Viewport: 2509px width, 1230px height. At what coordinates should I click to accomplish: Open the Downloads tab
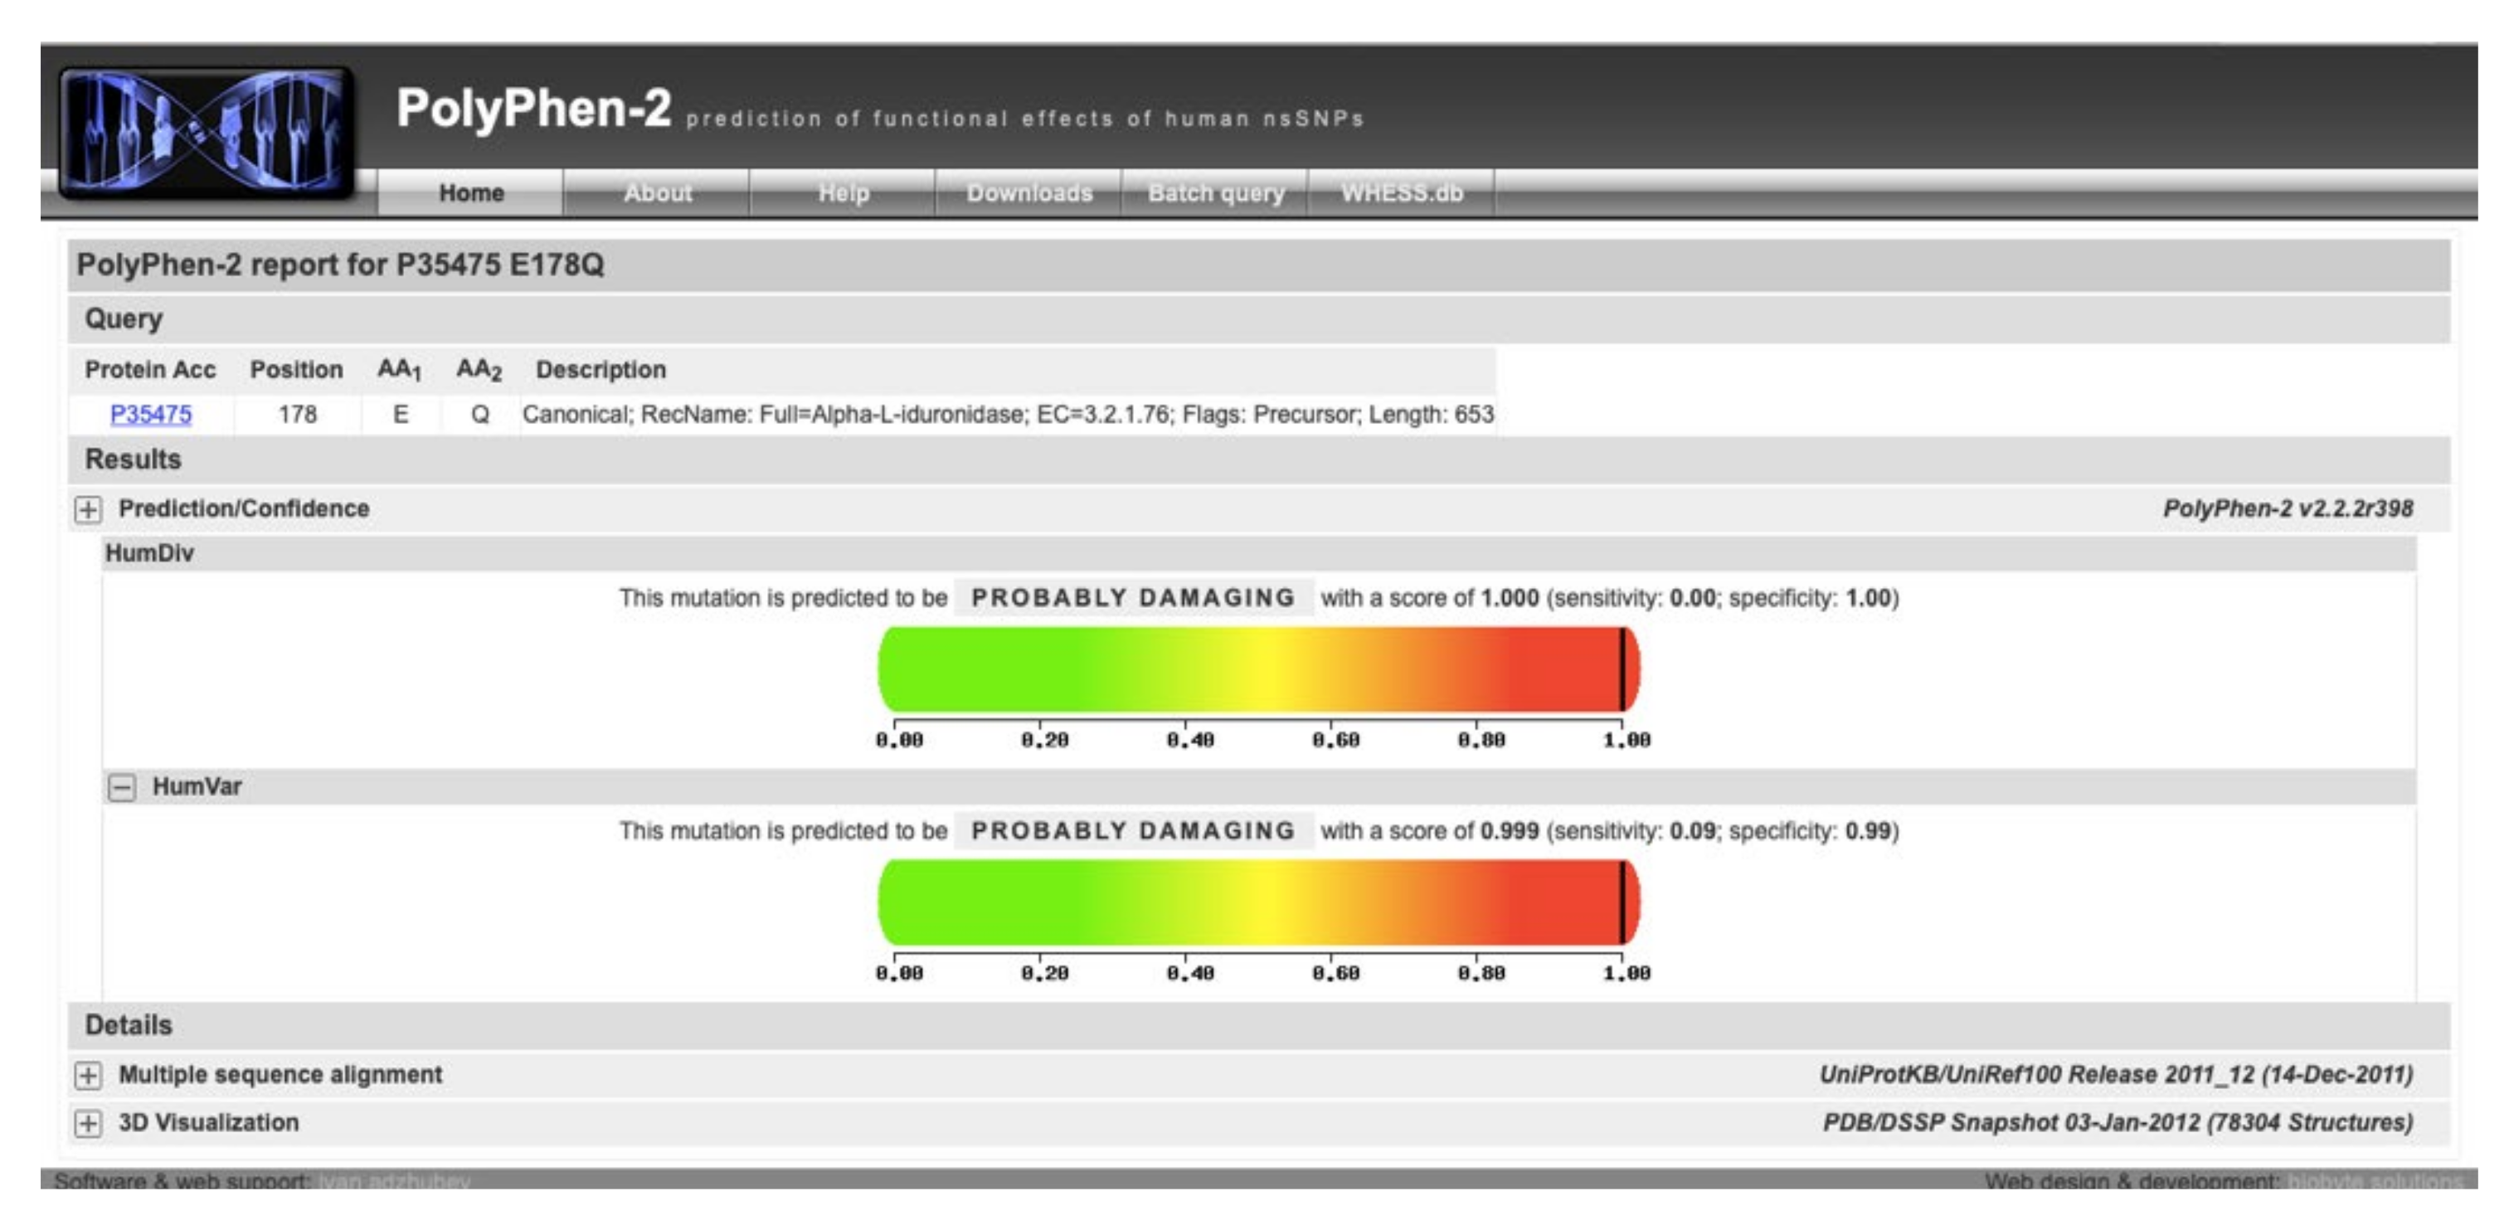point(1029,192)
